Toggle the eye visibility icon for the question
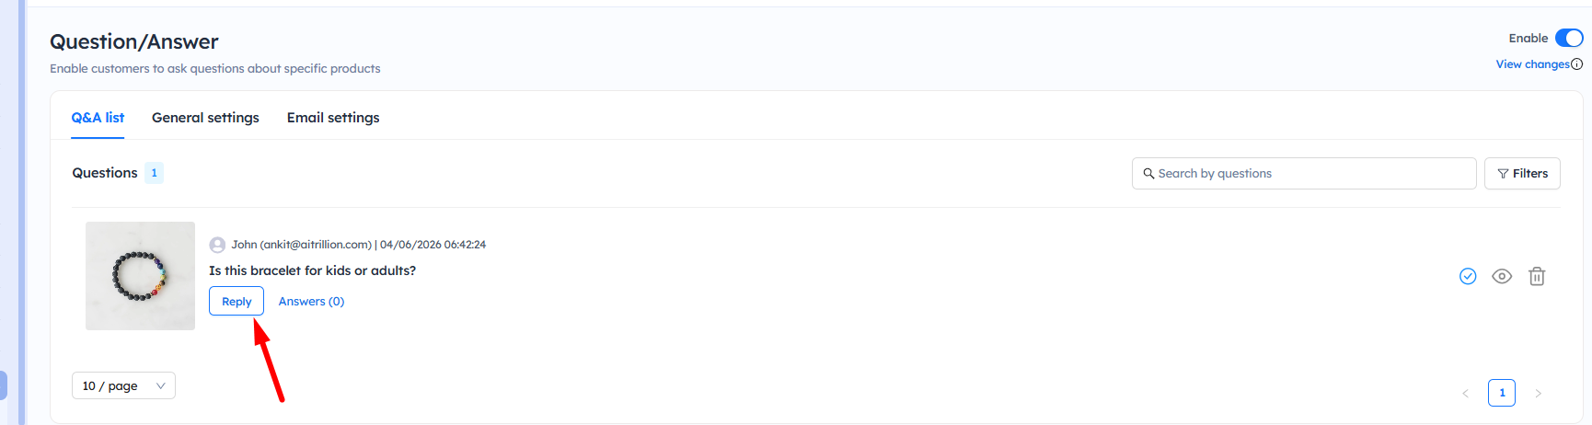Viewport: 1592px width, 425px height. (x=1502, y=276)
